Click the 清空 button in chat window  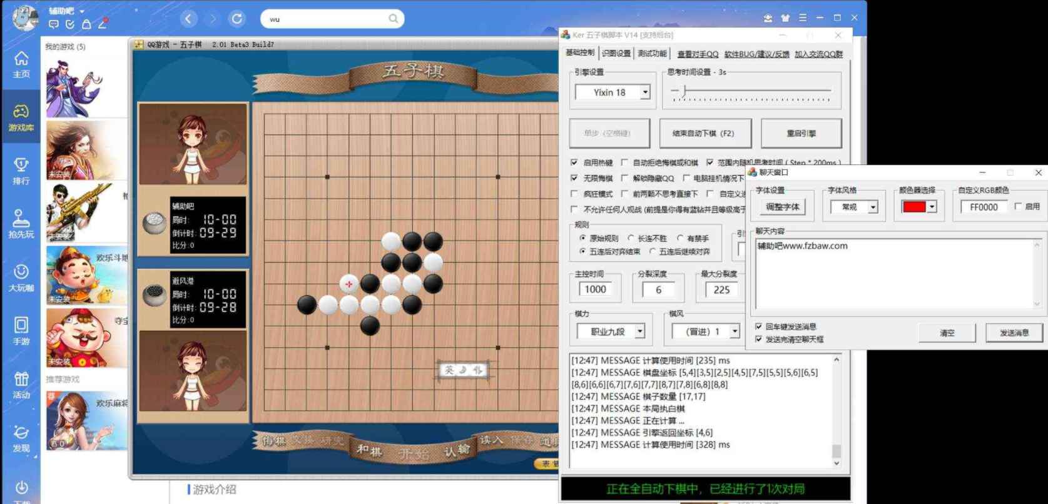[x=947, y=333]
